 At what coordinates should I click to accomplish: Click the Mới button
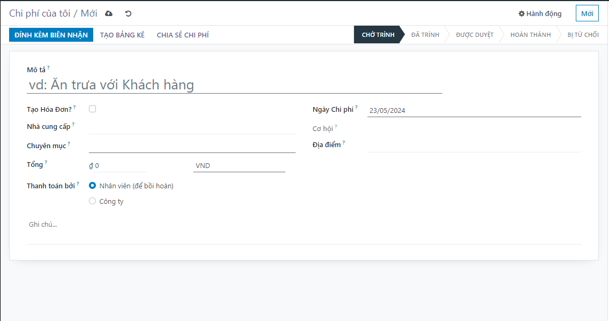587,13
